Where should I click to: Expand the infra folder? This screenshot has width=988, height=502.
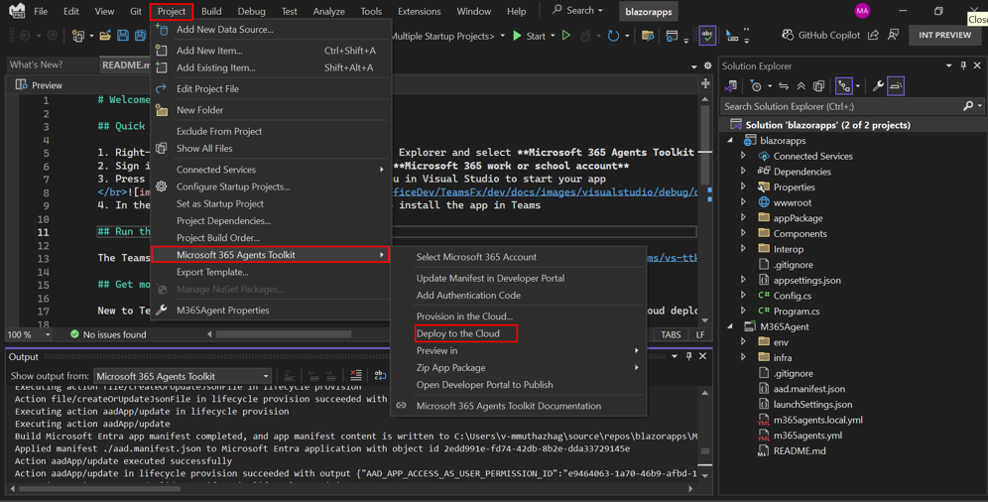coord(744,357)
